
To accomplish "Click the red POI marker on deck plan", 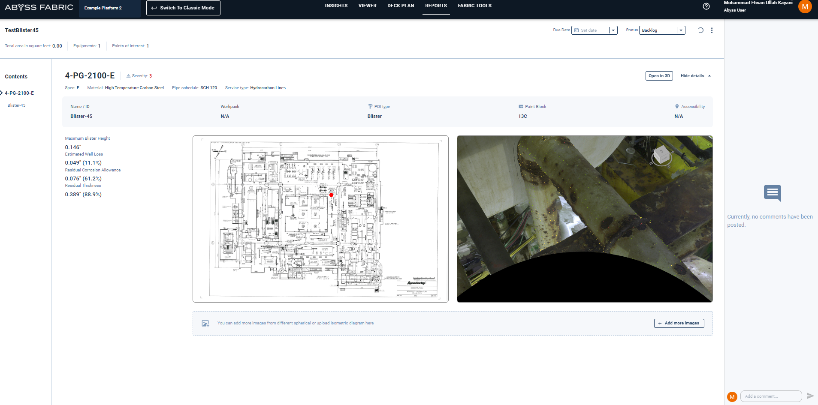I will [x=331, y=195].
